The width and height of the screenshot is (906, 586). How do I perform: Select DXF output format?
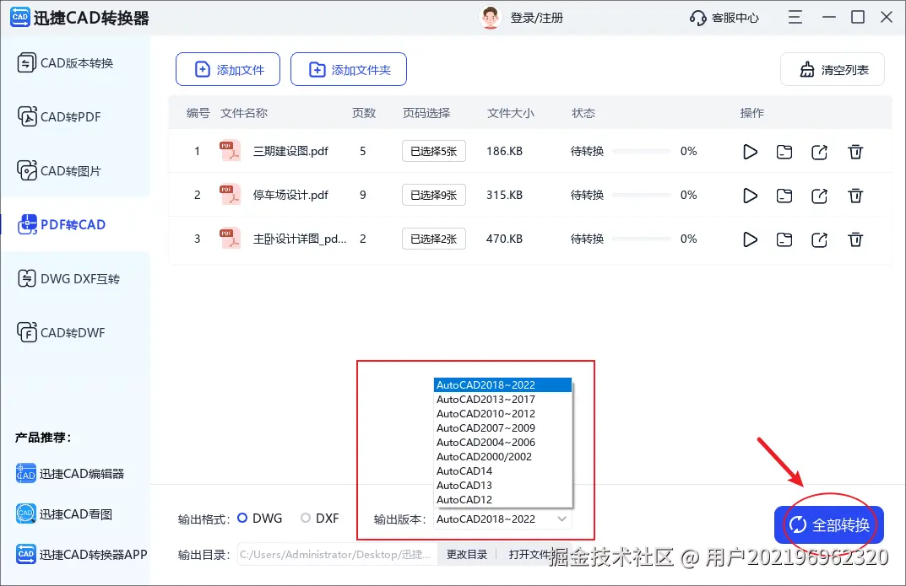coord(320,519)
